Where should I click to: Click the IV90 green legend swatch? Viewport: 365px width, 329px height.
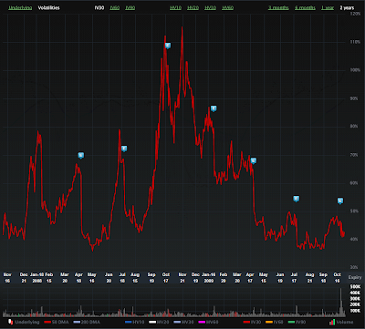(291, 322)
